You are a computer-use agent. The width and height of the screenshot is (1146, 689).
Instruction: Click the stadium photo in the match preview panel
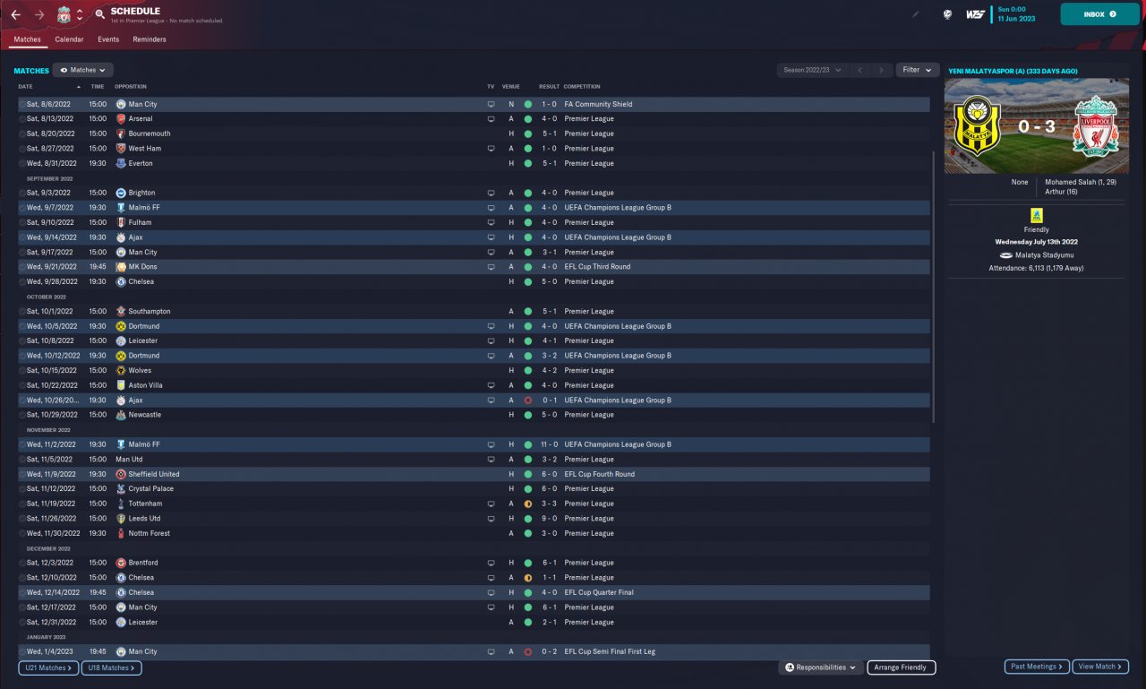1037,127
